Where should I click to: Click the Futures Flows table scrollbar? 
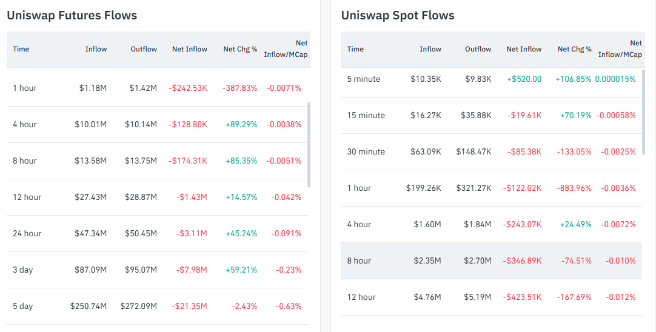click(x=309, y=144)
